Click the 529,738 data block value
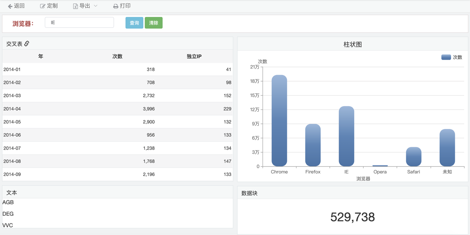Viewport: 470px width, 235px height. [x=352, y=217]
